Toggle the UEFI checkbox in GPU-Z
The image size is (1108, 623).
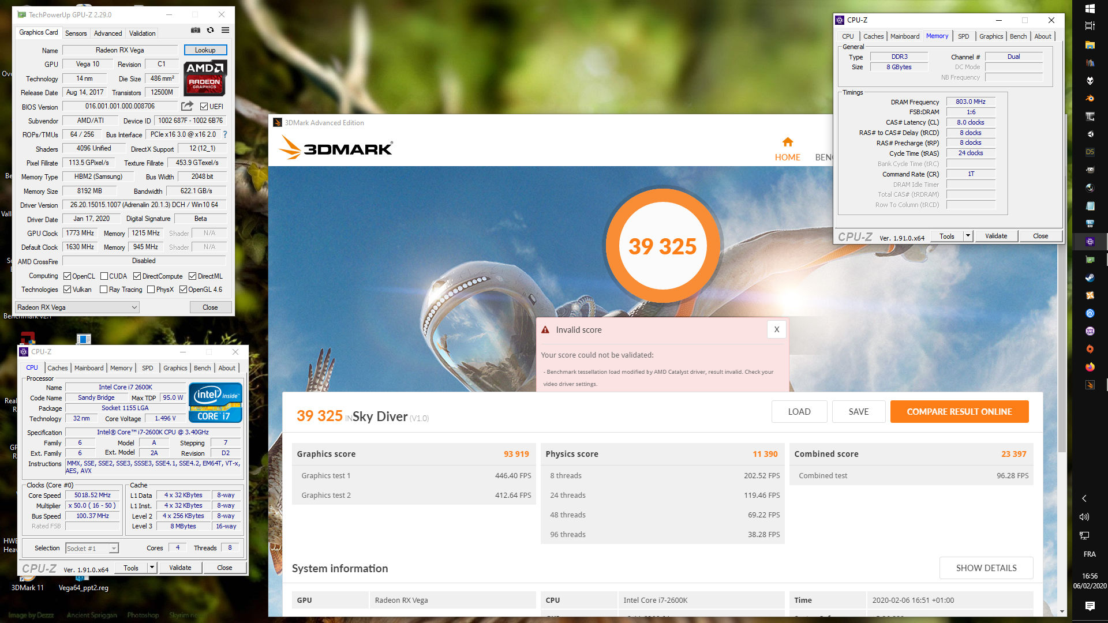(x=204, y=107)
